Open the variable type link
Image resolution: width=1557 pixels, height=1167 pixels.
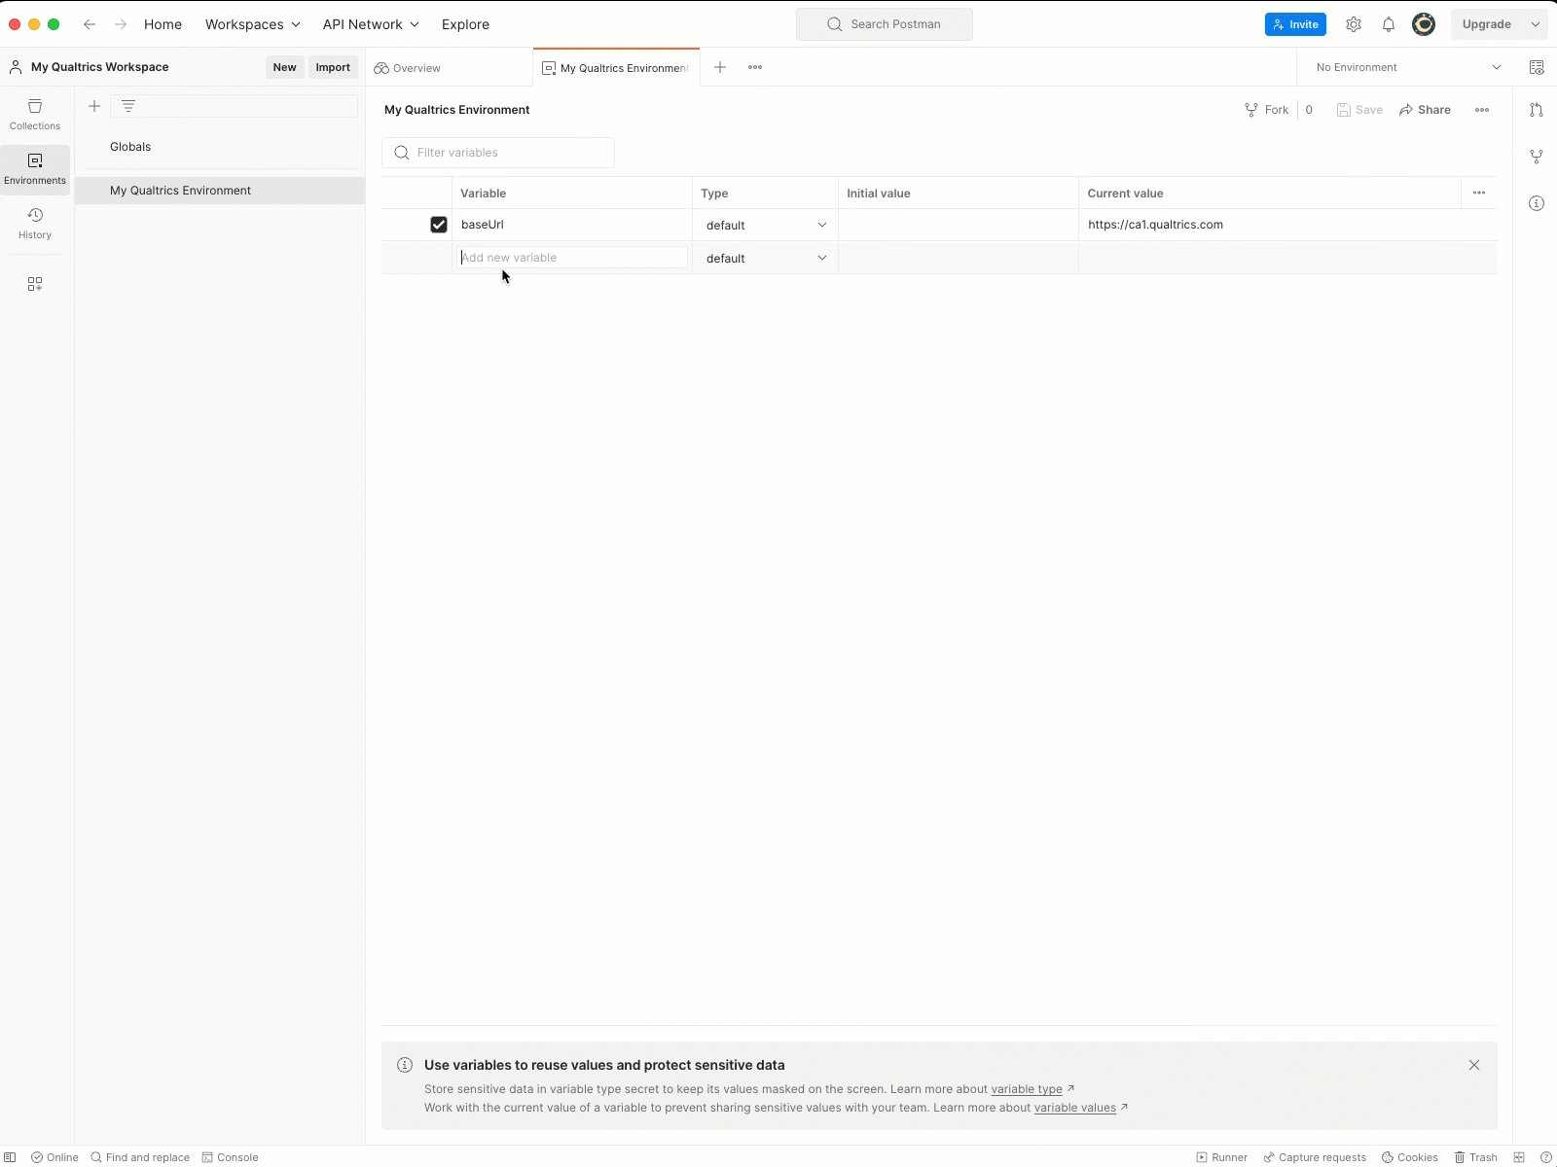coord(1027,1089)
